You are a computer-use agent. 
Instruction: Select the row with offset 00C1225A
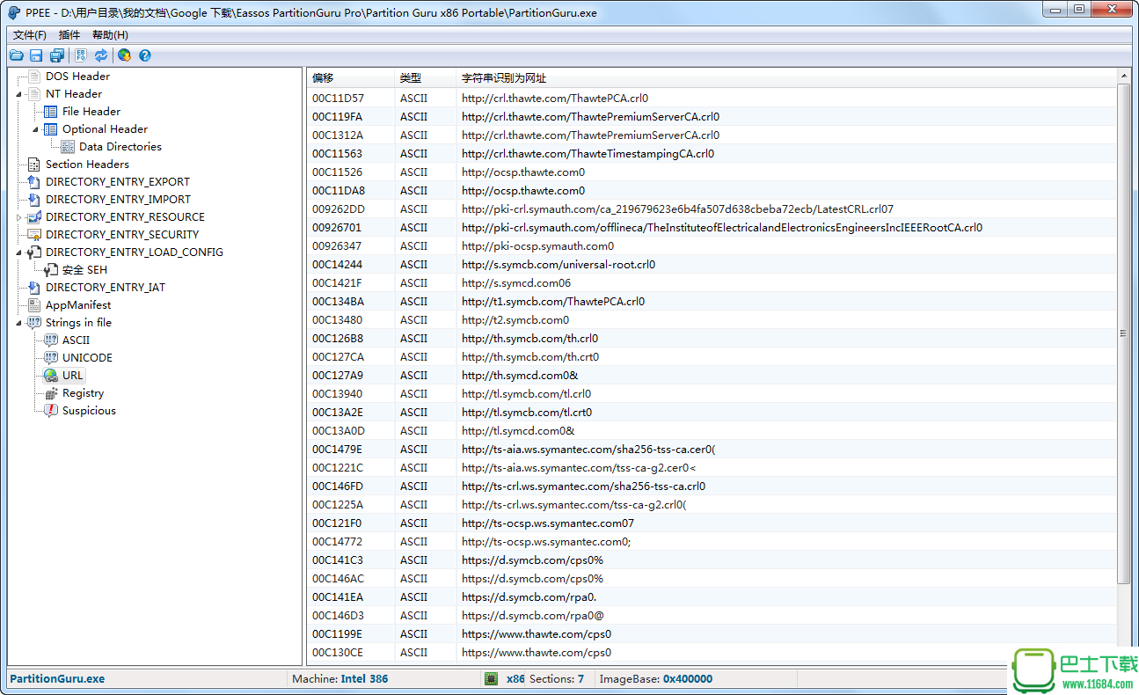(712, 504)
